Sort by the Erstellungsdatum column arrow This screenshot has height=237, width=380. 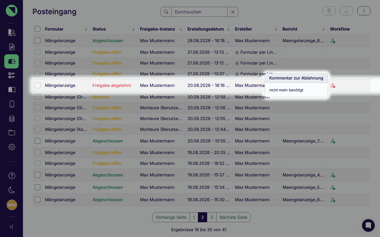click(x=228, y=29)
